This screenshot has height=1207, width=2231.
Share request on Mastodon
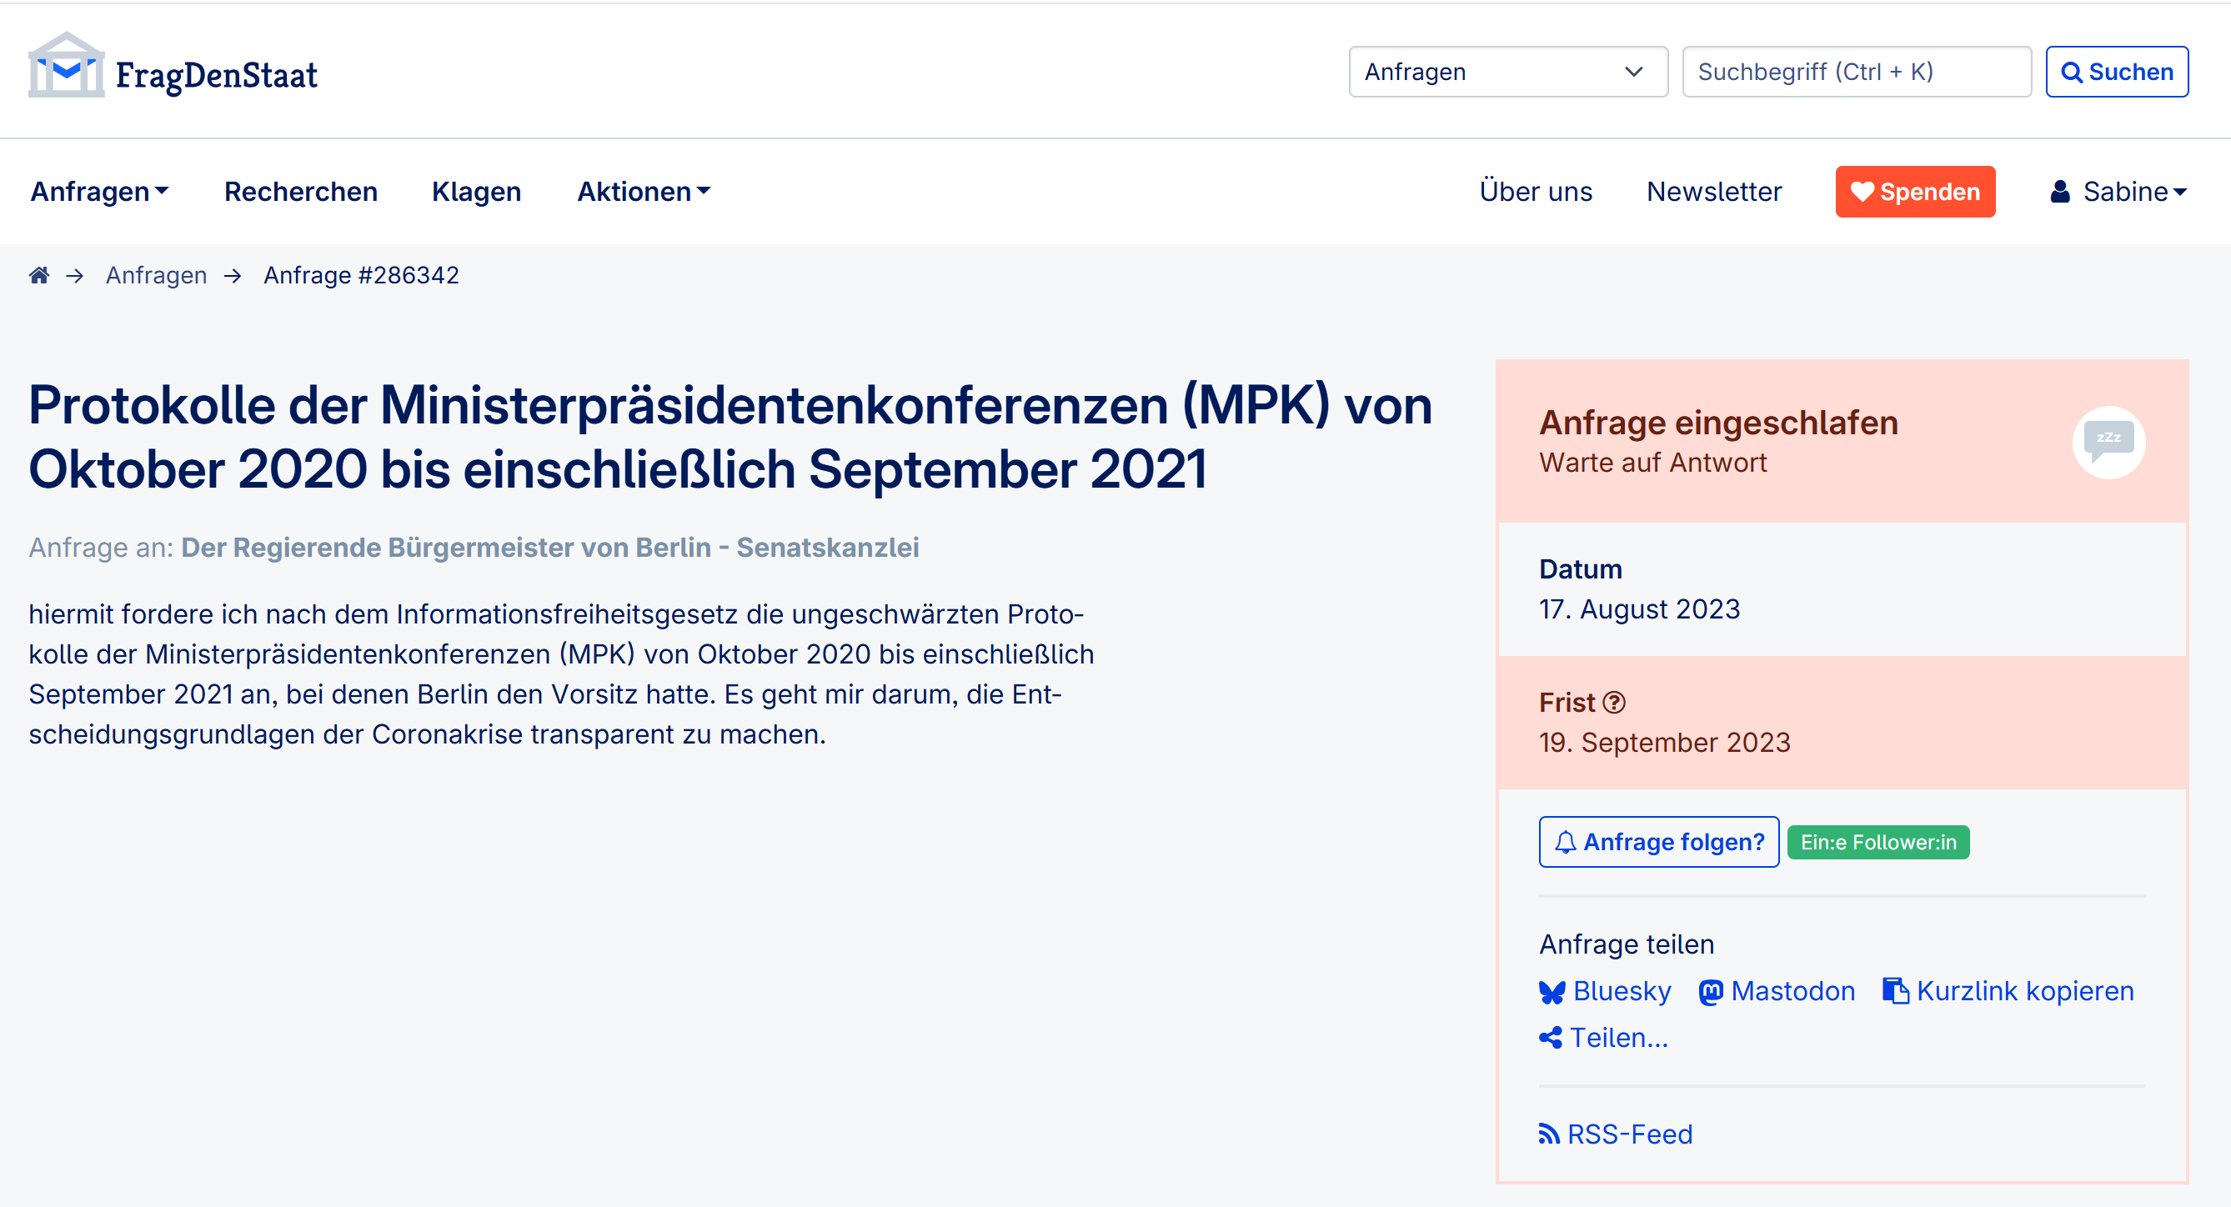pyautogui.click(x=1777, y=990)
